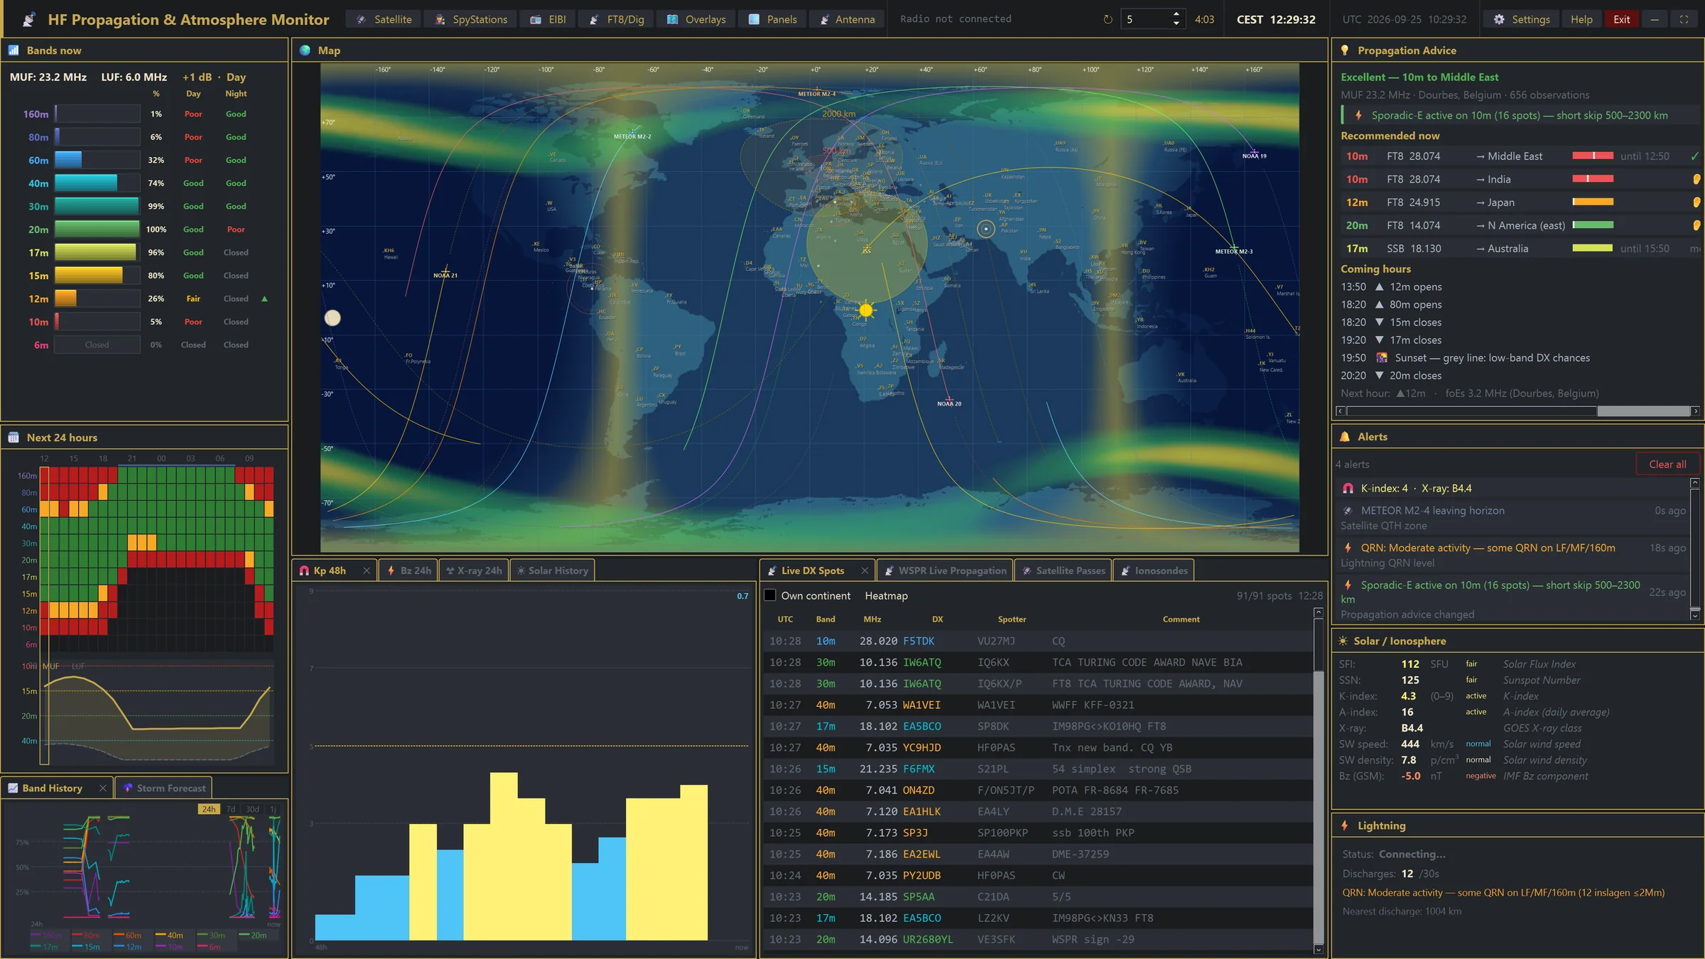1705x959 pixels.
Task: Open the Satellite Passes tab
Action: [x=1063, y=570]
